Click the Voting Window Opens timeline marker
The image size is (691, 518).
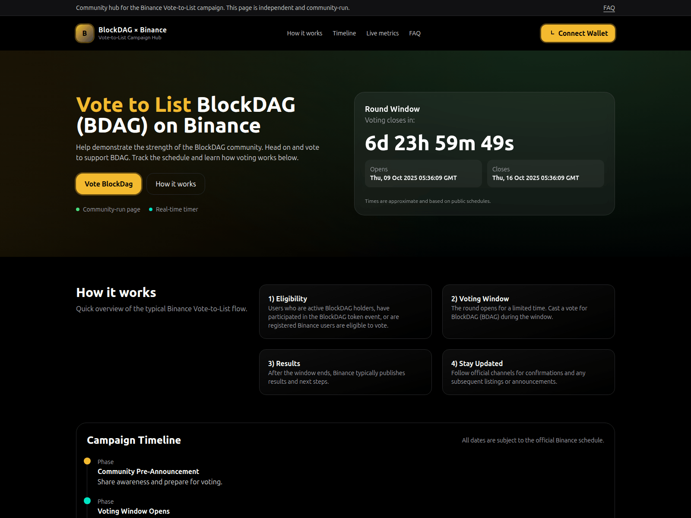87,501
